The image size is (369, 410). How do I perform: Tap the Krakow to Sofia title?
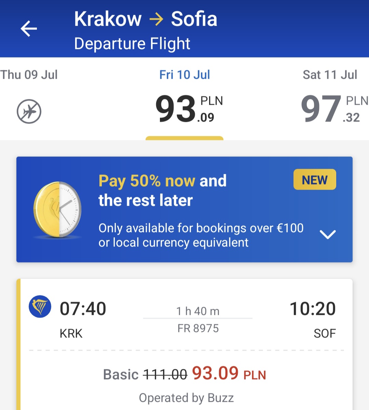(x=146, y=19)
